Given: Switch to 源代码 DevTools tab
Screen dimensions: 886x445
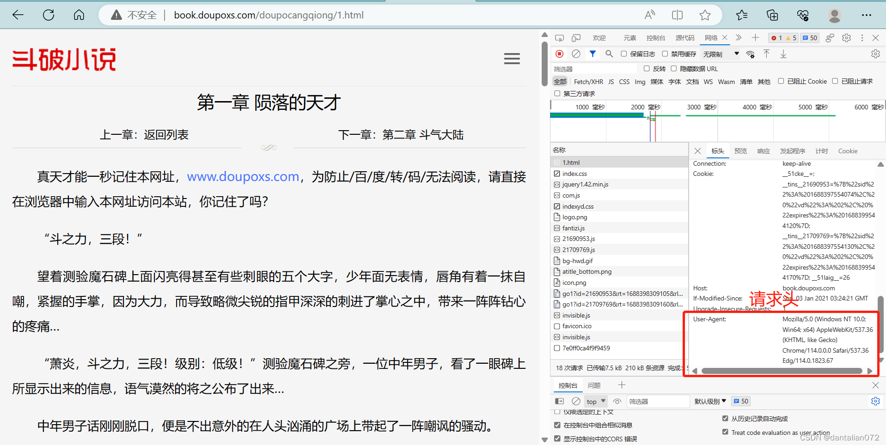Looking at the screenshot, I should pyautogui.click(x=684, y=38).
